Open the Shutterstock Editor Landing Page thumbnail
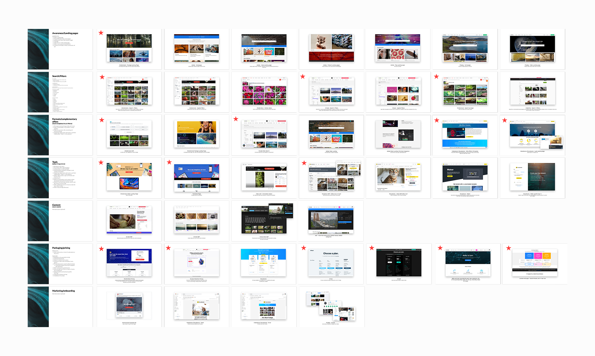The width and height of the screenshot is (595, 356). (x=129, y=177)
